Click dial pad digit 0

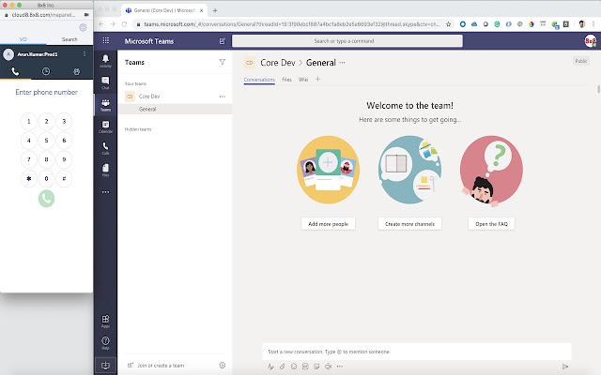(46, 178)
